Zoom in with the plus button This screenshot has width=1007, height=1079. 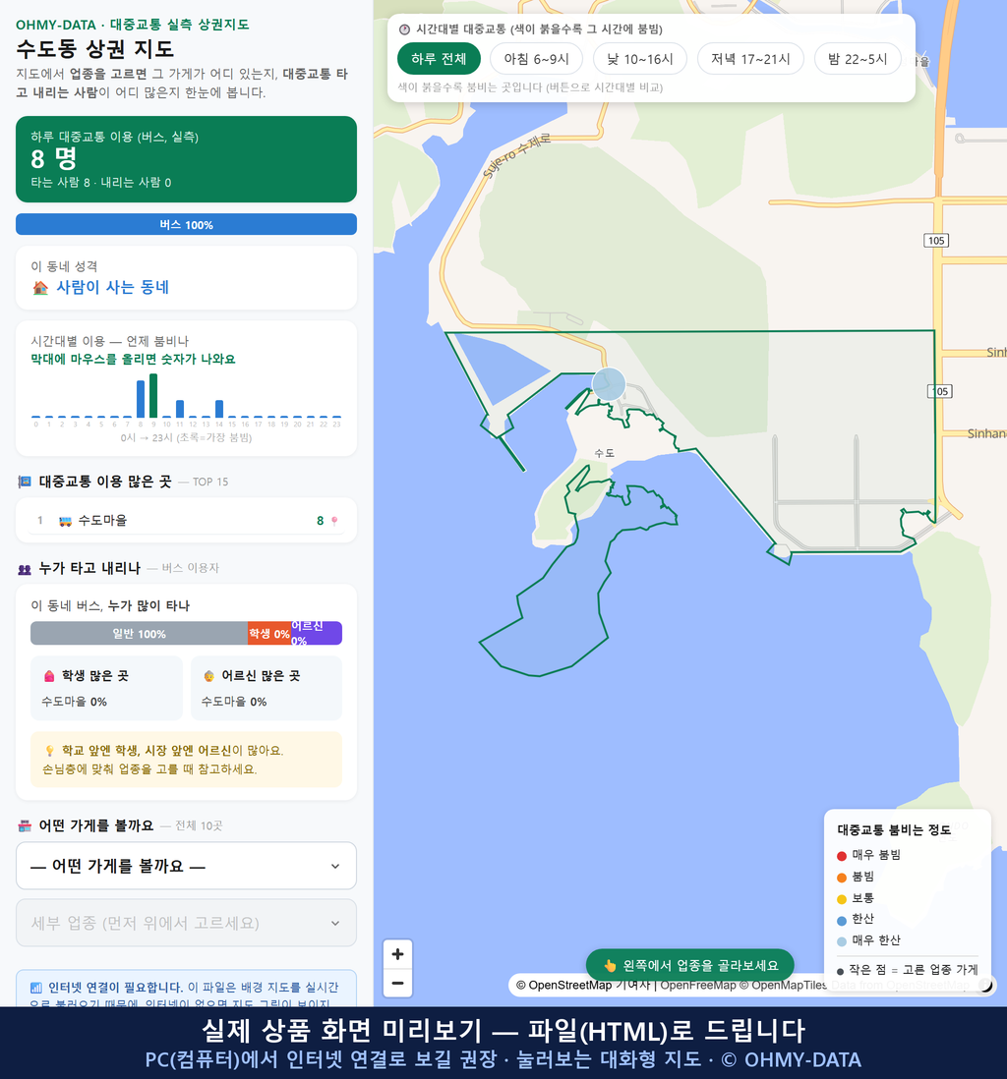[397, 954]
